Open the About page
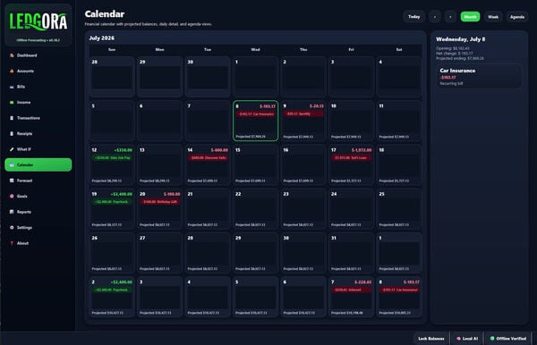537x345 pixels. [x=38, y=243]
